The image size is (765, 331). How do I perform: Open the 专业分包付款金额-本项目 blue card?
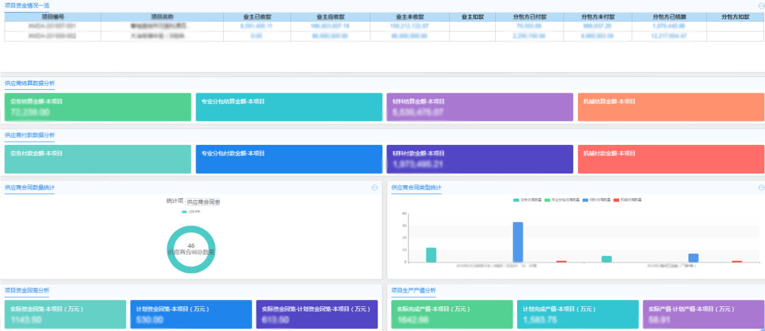(x=288, y=159)
